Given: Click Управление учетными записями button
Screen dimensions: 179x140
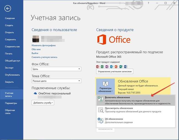Looking at the screenshot, I should coord(115,72).
